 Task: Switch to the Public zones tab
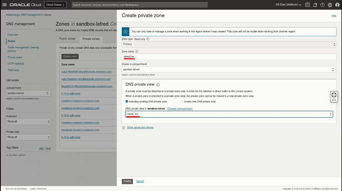(67, 39)
